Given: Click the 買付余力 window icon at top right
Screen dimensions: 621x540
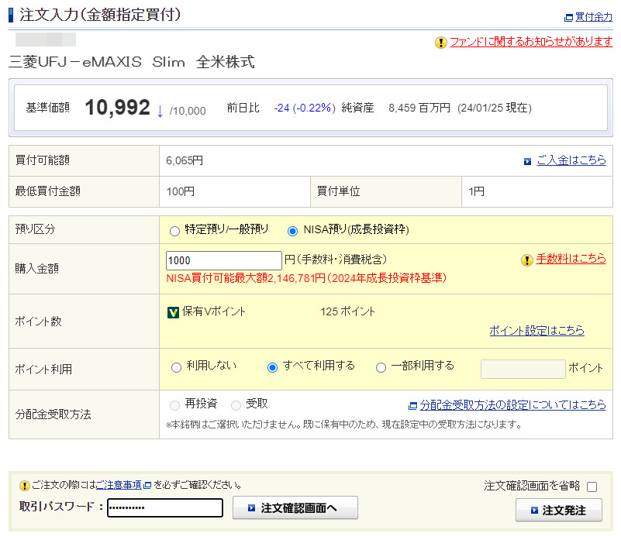Looking at the screenshot, I should coord(568,17).
